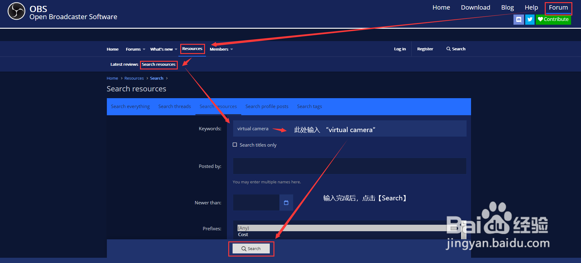Switch to Search everything tab
Image resolution: width=581 pixels, height=263 pixels.
(130, 106)
